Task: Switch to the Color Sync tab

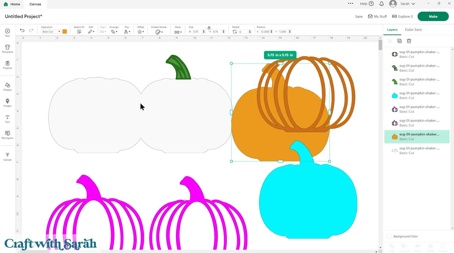Action: coord(413,30)
